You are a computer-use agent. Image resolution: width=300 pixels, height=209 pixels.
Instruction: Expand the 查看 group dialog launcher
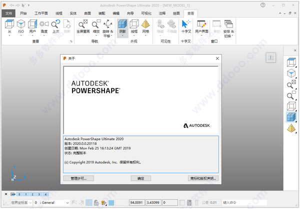tap(71, 41)
